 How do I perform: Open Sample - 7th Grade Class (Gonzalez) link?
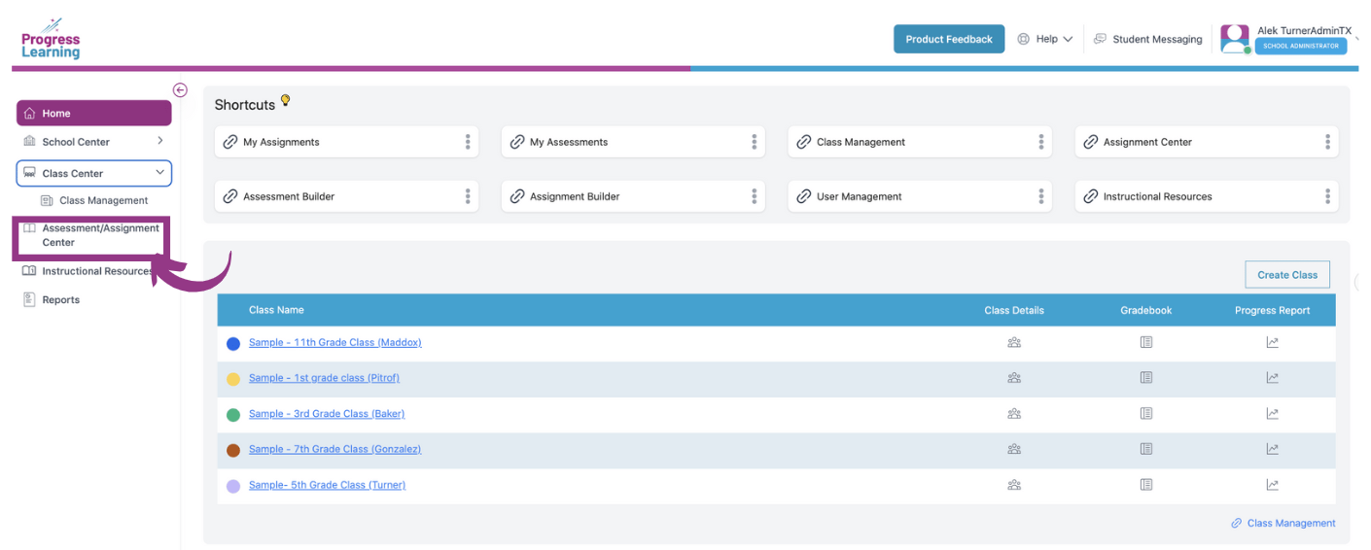click(x=335, y=449)
